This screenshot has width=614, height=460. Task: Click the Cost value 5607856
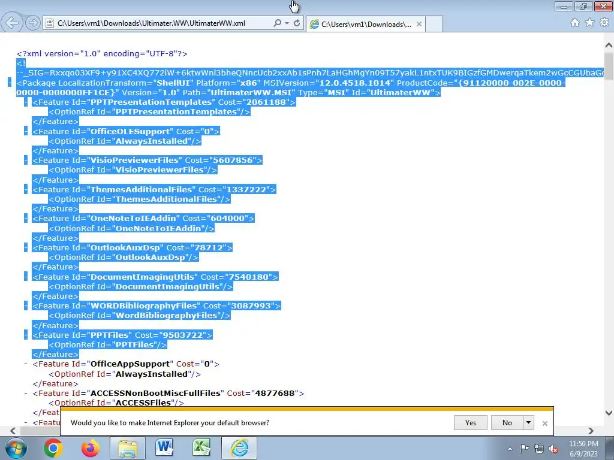234,160
